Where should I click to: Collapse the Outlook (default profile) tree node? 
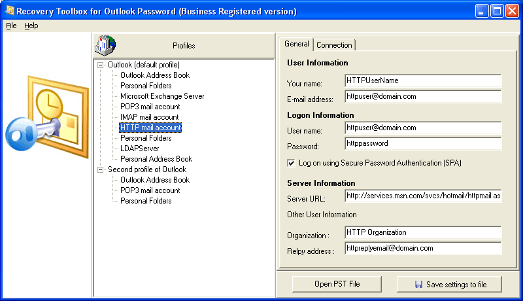100,65
